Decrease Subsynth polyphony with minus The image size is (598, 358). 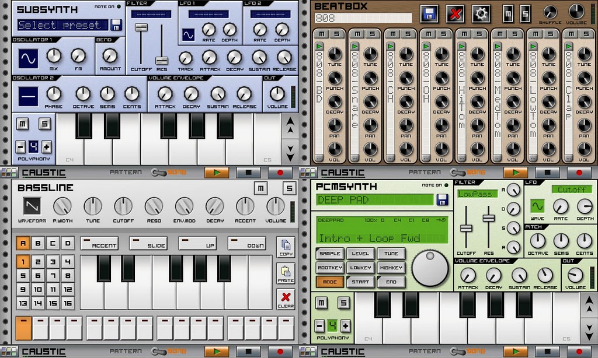coord(20,146)
